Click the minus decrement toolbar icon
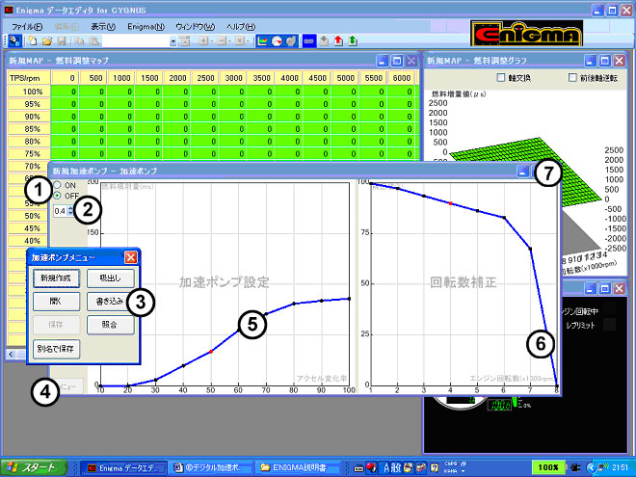Image resolution: width=636 pixels, height=477 pixels. (x=222, y=41)
